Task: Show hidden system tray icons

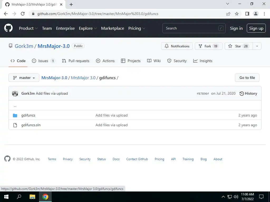Action: (223, 197)
